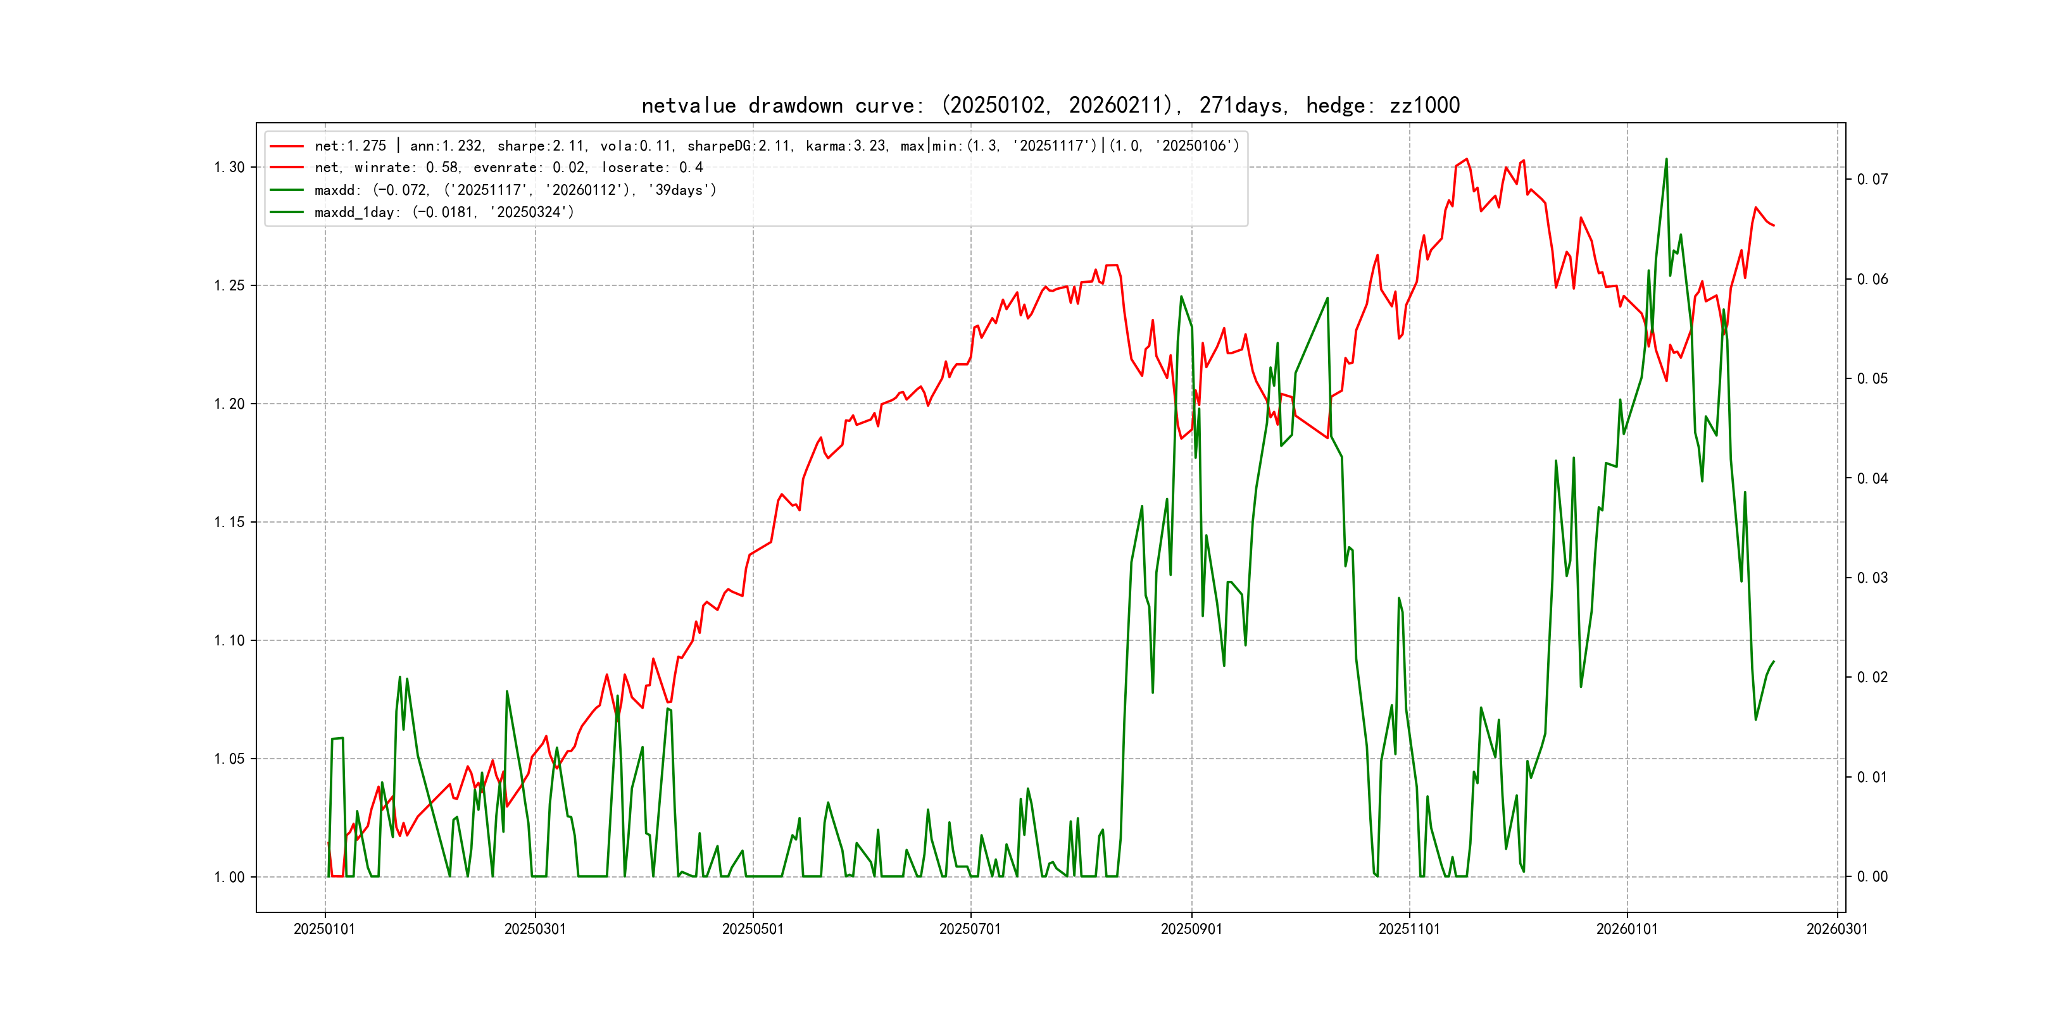Click the 20260301 x-axis tick label
2051x1025 pixels.
1837,929
